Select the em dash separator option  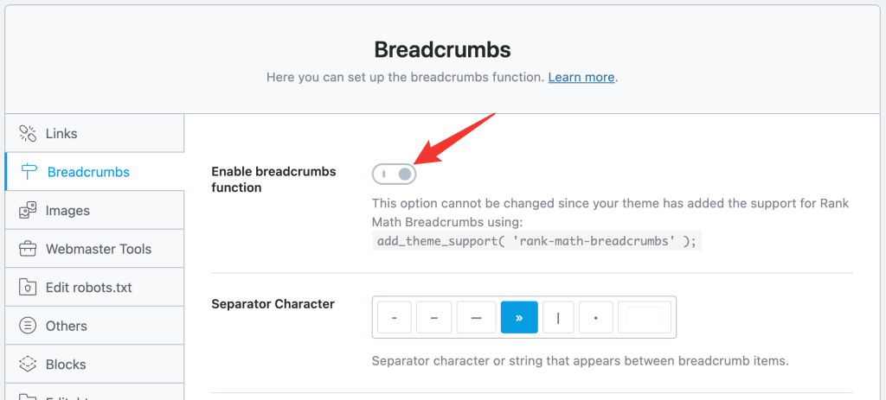tap(476, 317)
